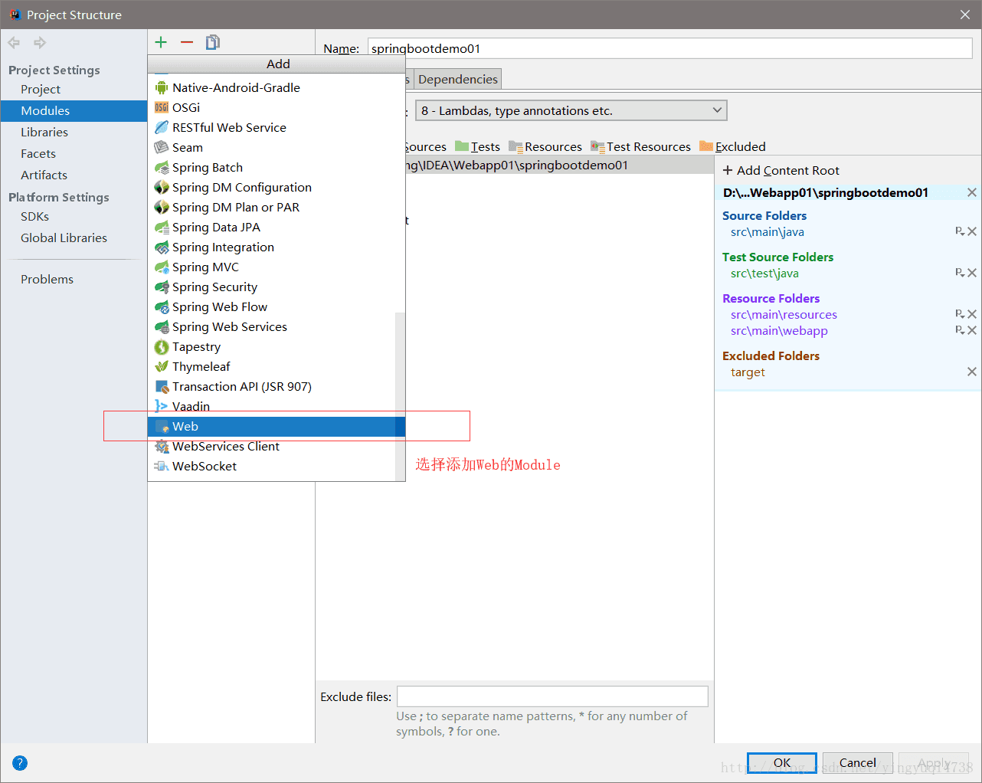
Task: Select Modules in the sidebar
Action: pyautogui.click(x=74, y=111)
